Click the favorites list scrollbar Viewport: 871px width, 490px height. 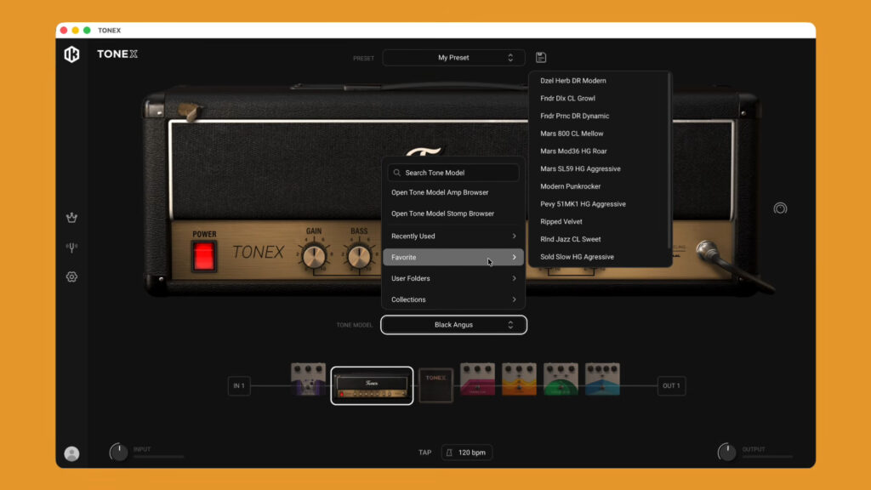tap(670, 161)
